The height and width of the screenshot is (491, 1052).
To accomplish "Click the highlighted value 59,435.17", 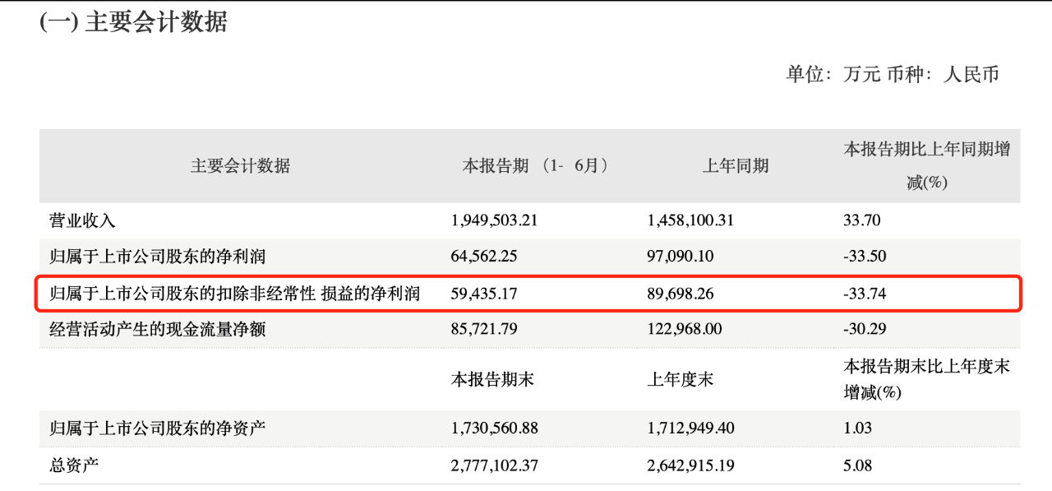I will [x=484, y=293].
